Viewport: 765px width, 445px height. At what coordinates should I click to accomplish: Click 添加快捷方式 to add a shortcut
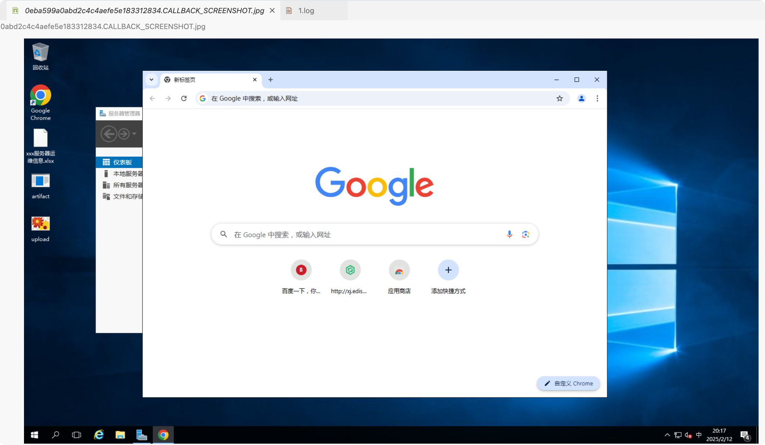click(448, 277)
